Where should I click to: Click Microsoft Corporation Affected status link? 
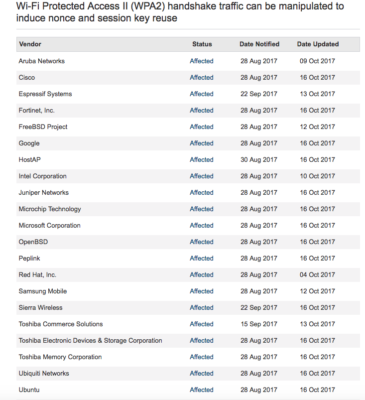tap(201, 226)
